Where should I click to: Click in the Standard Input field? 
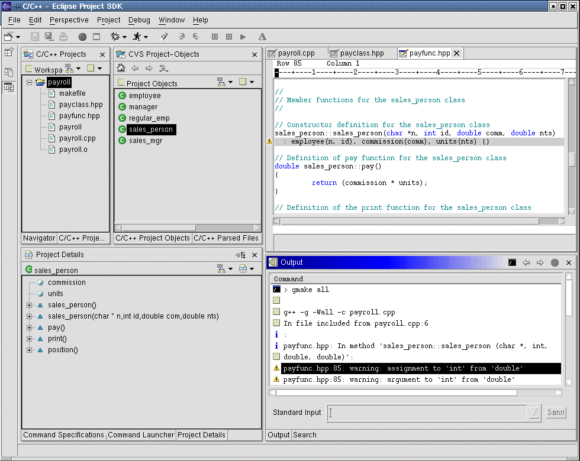tap(426, 413)
